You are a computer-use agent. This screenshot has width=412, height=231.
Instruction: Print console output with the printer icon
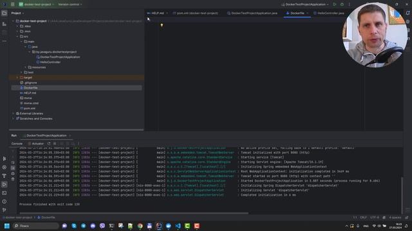[13, 174]
